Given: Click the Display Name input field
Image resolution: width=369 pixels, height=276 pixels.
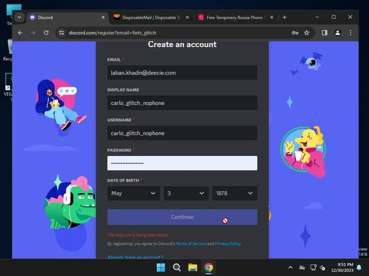Looking at the screenshot, I should (x=182, y=103).
